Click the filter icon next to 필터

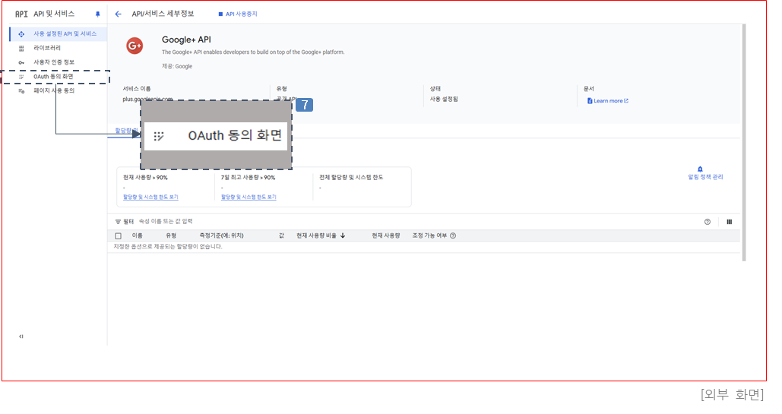pyautogui.click(x=118, y=222)
